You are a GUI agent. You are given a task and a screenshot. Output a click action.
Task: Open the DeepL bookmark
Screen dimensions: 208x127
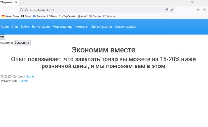click(x=26, y=16)
